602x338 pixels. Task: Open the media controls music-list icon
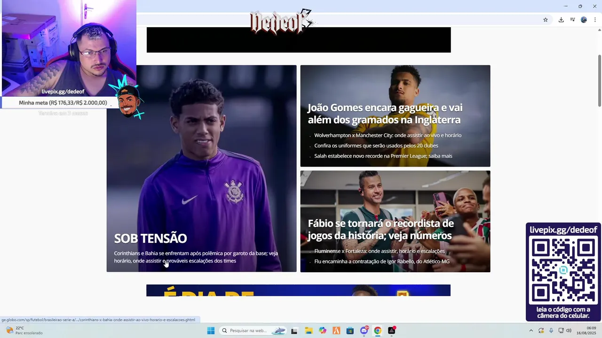tap(572, 20)
